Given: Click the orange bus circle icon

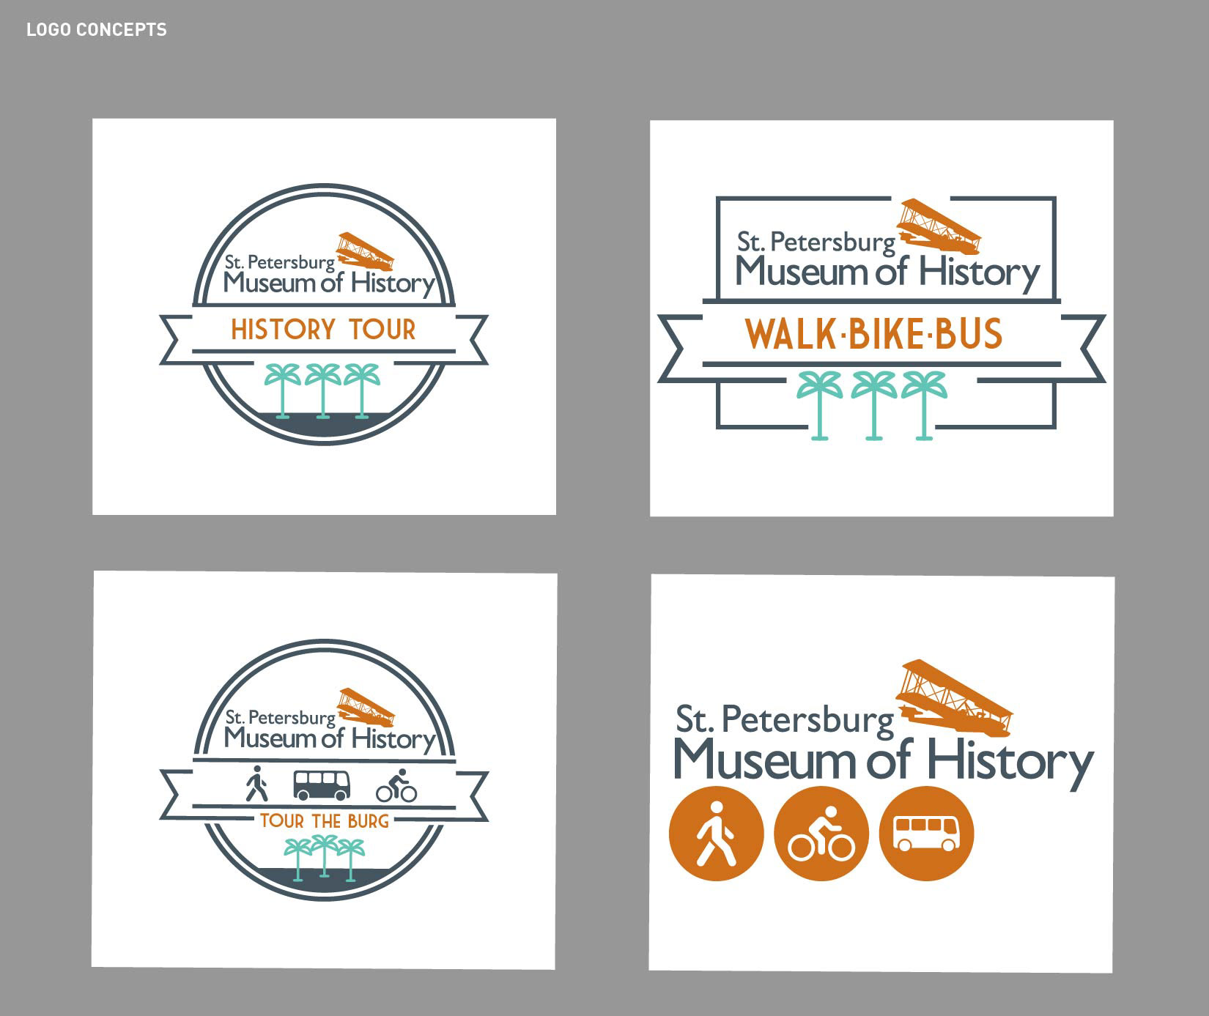Looking at the screenshot, I should [x=926, y=834].
